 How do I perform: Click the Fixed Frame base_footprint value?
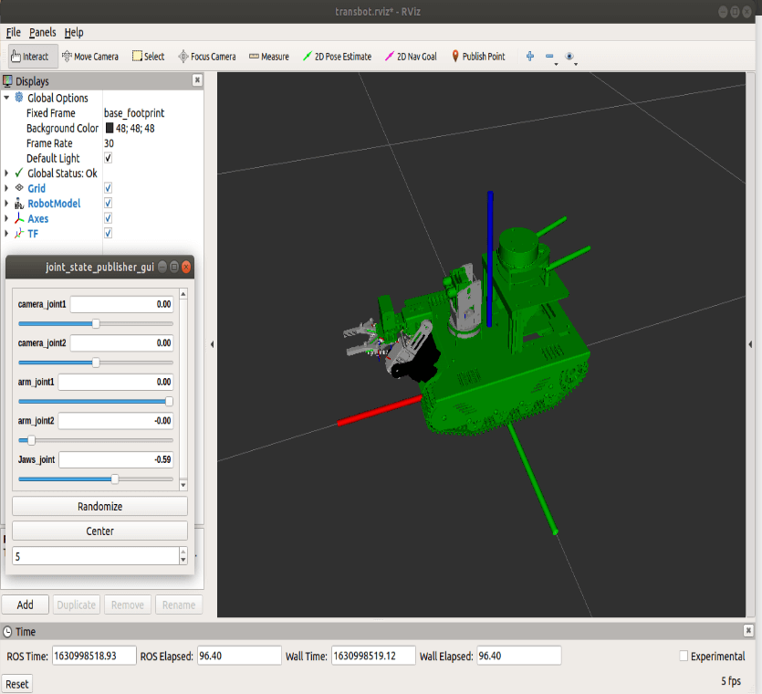coord(134,113)
